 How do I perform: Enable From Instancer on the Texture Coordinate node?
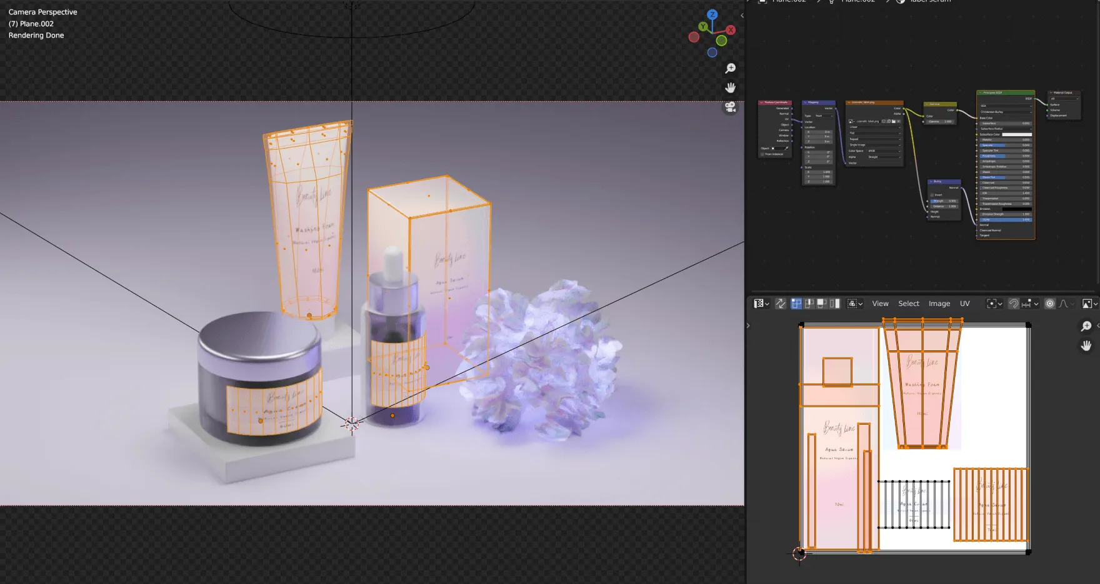762,154
